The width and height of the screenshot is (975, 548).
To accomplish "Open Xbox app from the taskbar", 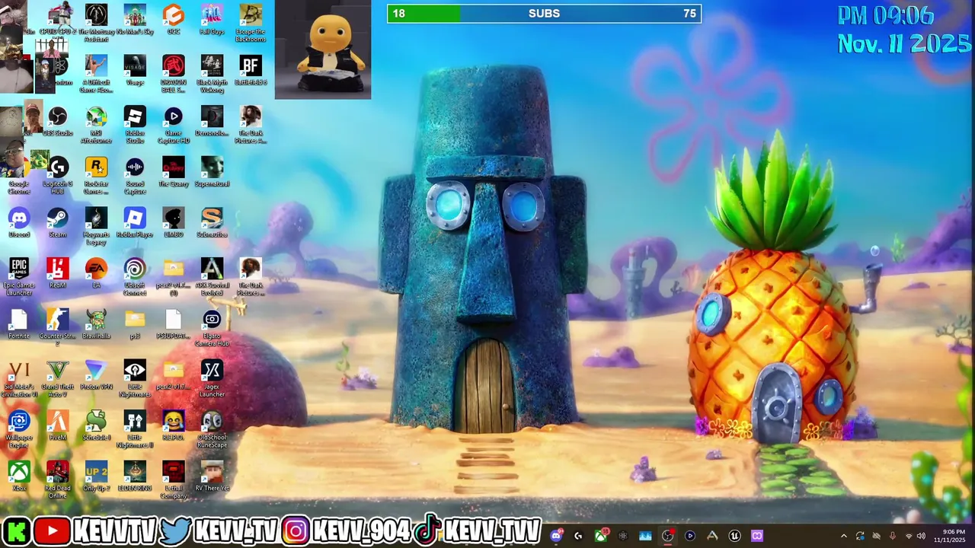I will 601,536.
